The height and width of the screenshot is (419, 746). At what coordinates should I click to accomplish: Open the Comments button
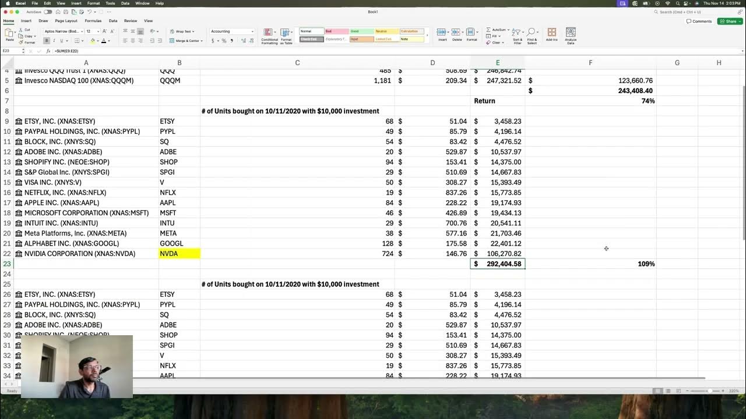(x=699, y=22)
